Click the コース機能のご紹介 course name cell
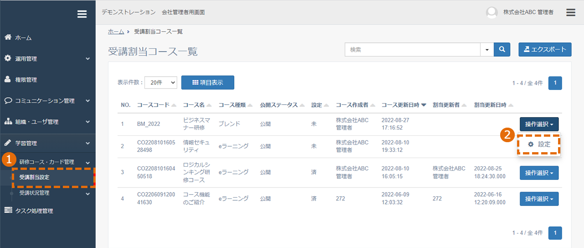The image size is (584, 248). pos(196,198)
